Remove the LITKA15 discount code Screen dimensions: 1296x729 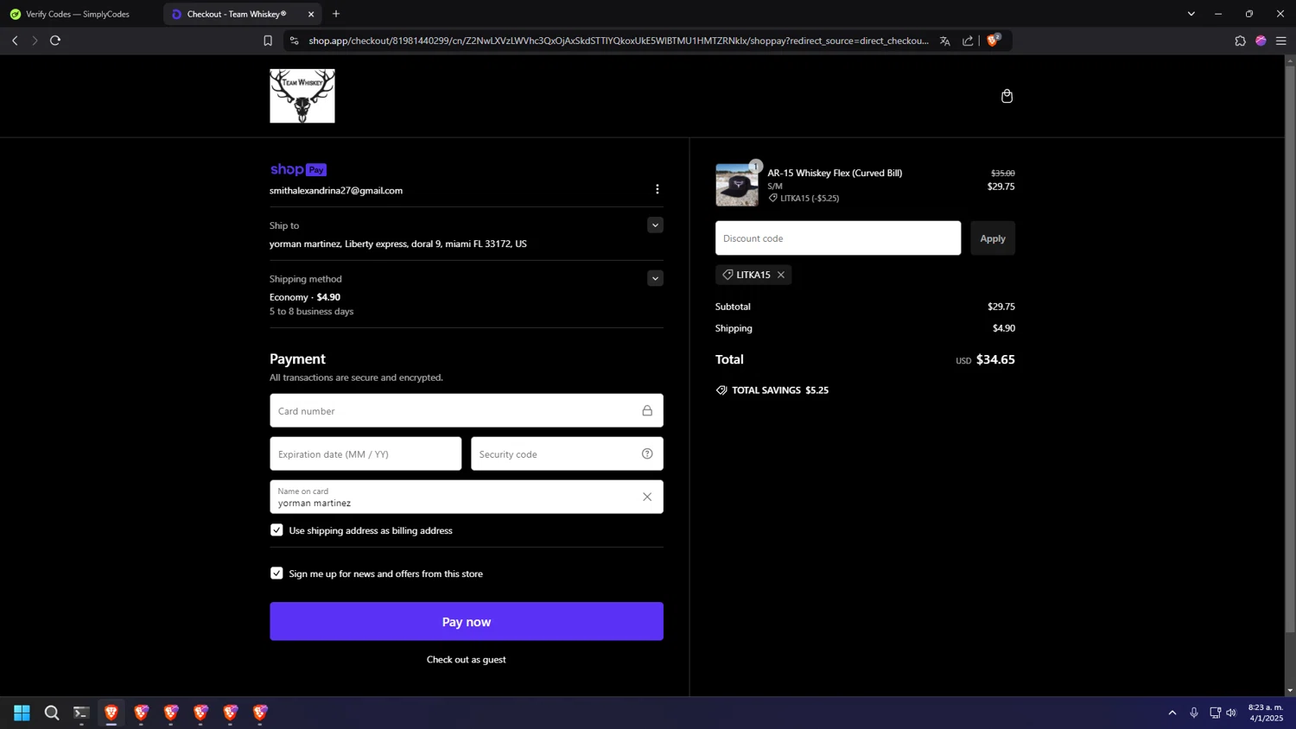pyautogui.click(x=781, y=275)
